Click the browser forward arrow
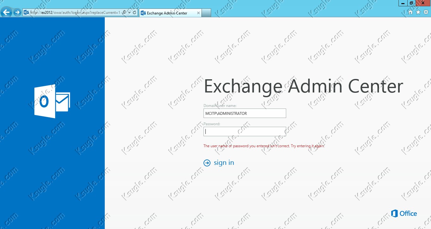Viewport: 431px width, 229px height. pos(17,13)
